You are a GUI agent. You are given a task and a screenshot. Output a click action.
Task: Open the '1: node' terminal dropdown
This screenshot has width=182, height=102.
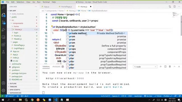145,67
